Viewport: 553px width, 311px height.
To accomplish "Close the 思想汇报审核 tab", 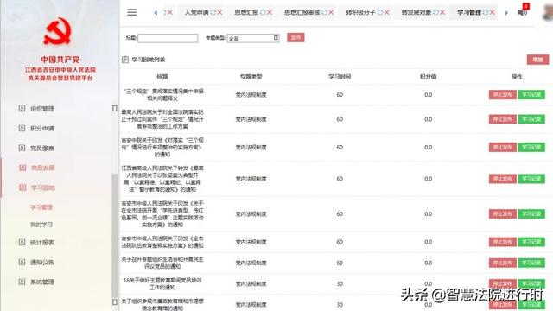I will pyautogui.click(x=331, y=12).
